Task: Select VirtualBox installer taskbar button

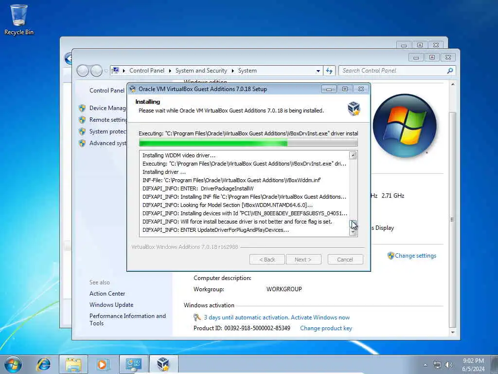Action: click(163, 364)
